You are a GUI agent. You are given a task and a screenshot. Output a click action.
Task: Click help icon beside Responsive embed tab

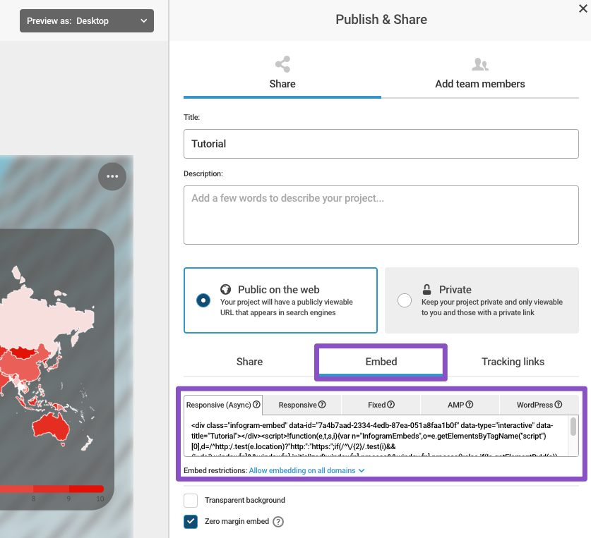pos(322,405)
